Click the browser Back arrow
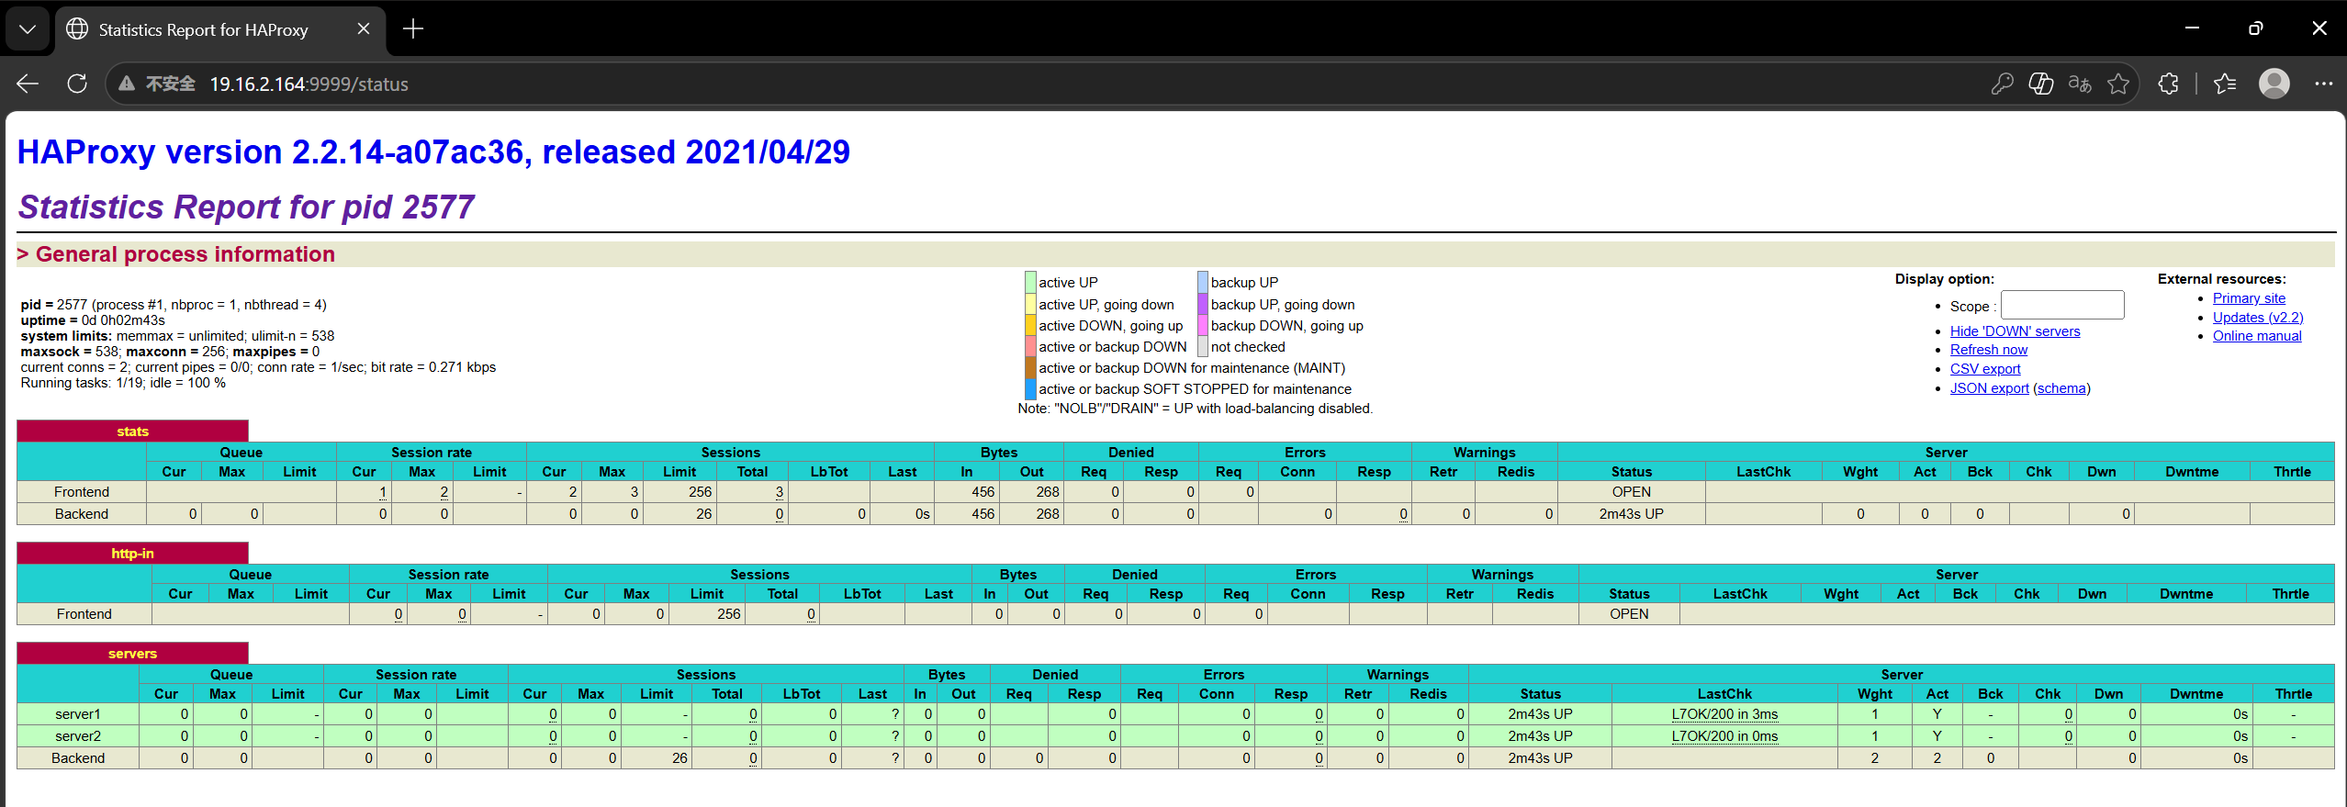 point(28,84)
